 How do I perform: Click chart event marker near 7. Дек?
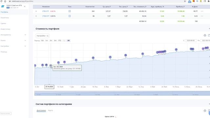tap(76, 60)
